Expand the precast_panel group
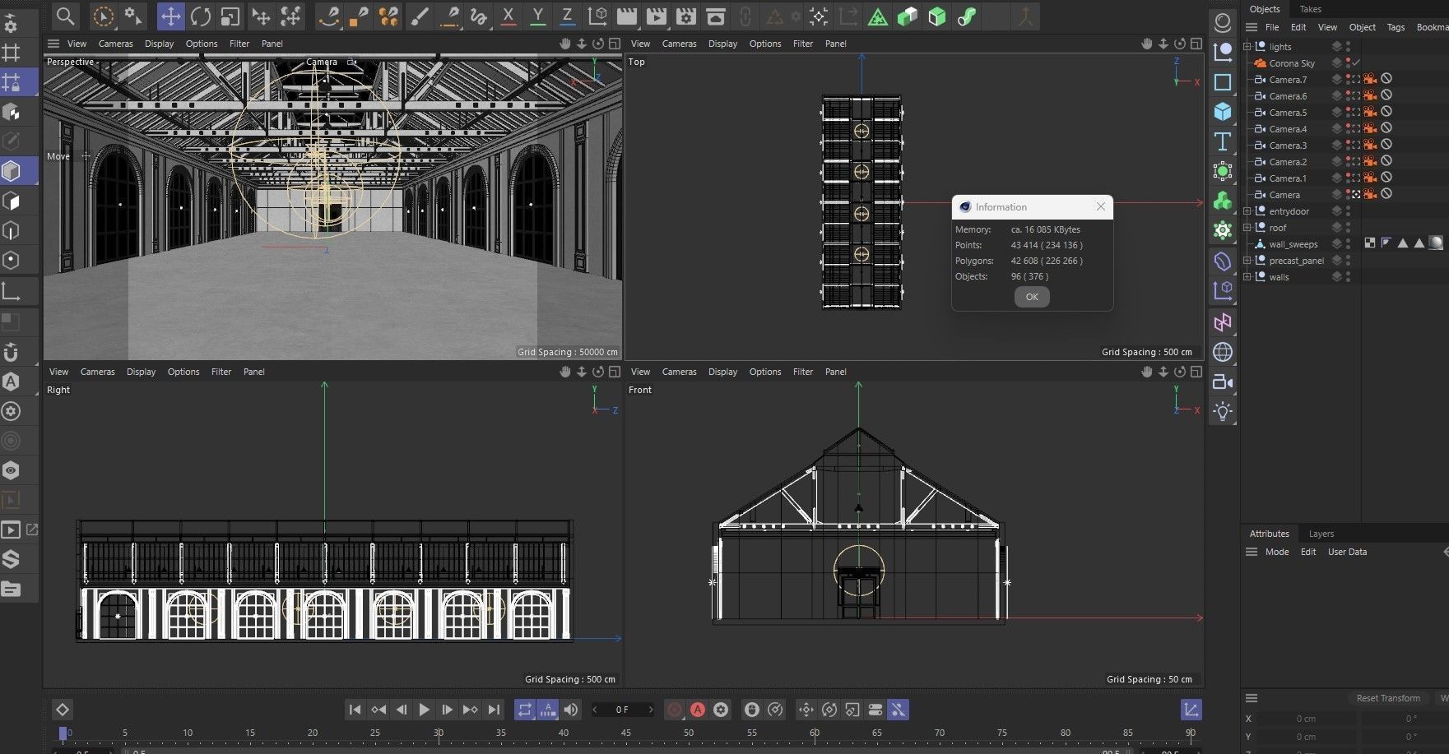This screenshot has height=754, width=1449. point(1247,261)
